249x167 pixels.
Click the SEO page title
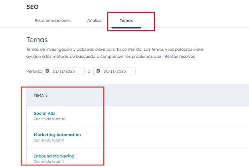(x=32, y=7)
